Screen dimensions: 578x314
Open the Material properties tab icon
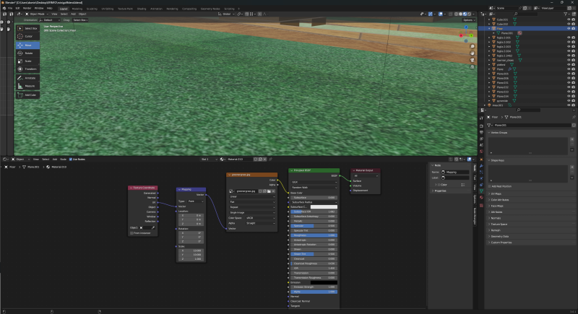tap(481, 197)
